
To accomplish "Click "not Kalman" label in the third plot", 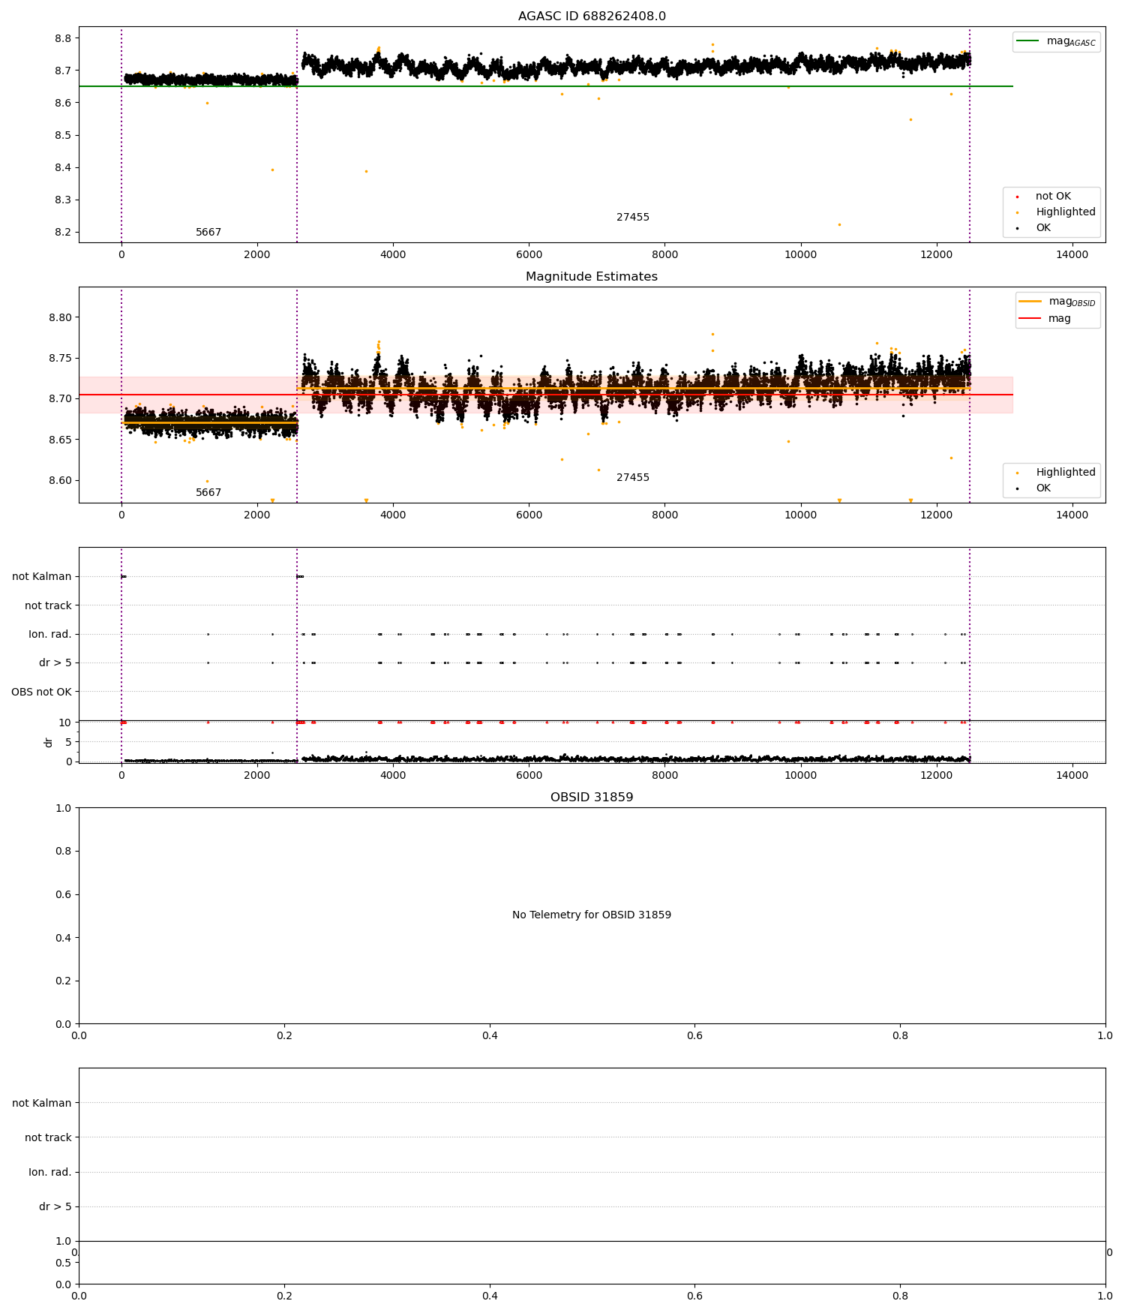I will (42, 577).
